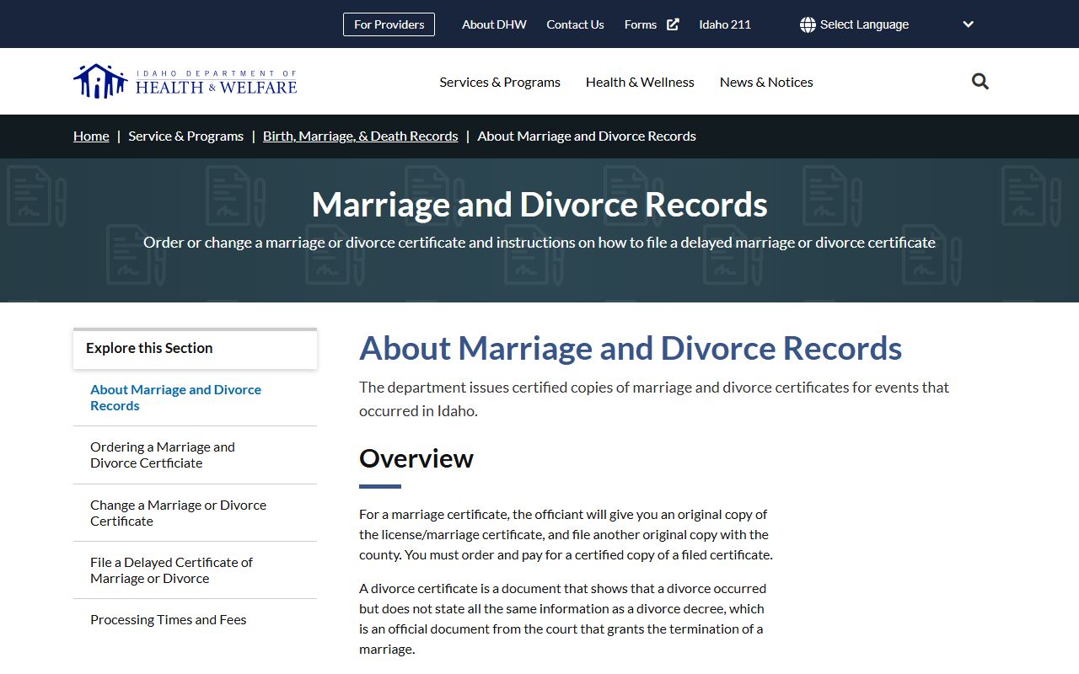The width and height of the screenshot is (1079, 674).
Task: Click the Idaho Health & Welfare logo
Action: 185,82
